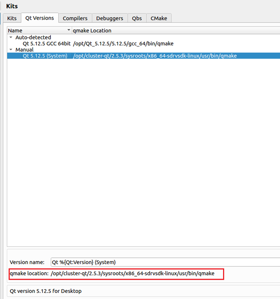The height and width of the screenshot is (299, 280).
Task: Sort by the Name column header
Action: click(x=39, y=31)
